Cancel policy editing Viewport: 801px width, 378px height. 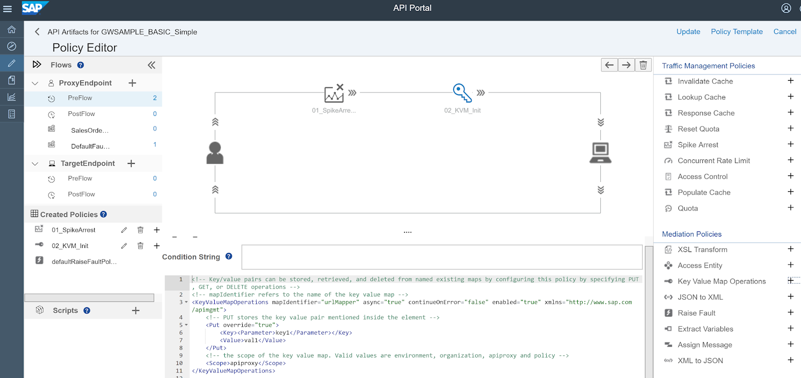click(785, 31)
